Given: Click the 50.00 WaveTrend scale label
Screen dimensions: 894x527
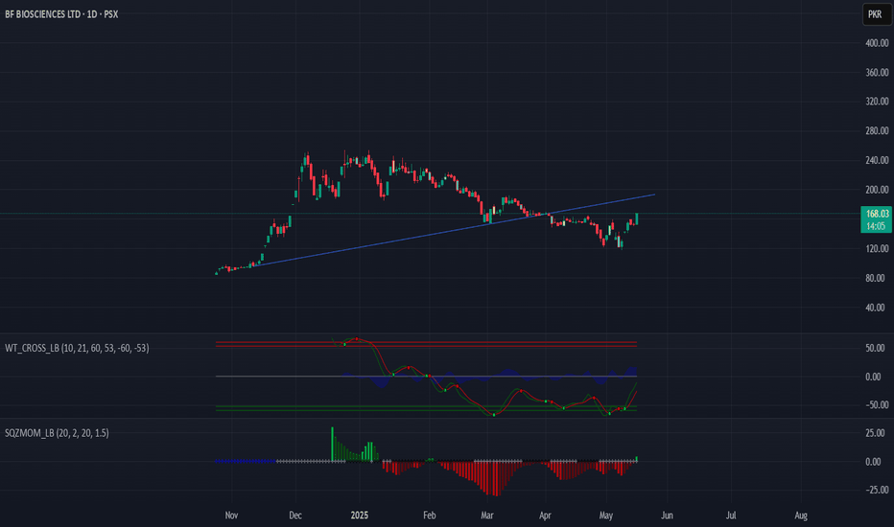Looking at the screenshot, I should click(876, 348).
